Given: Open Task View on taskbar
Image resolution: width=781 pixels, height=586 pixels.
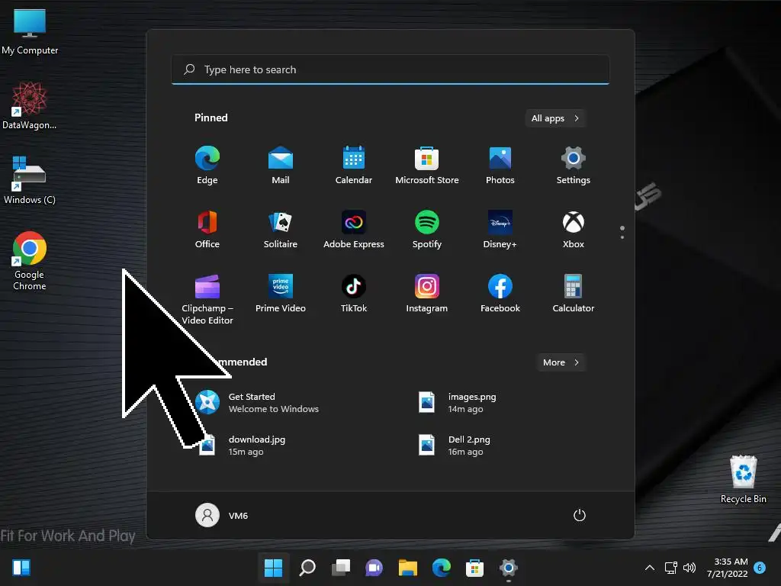Looking at the screenshot, I should 341,568.
